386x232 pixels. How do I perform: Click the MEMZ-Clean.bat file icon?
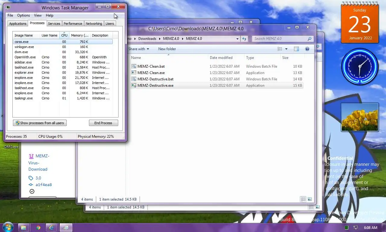point(134,66)
